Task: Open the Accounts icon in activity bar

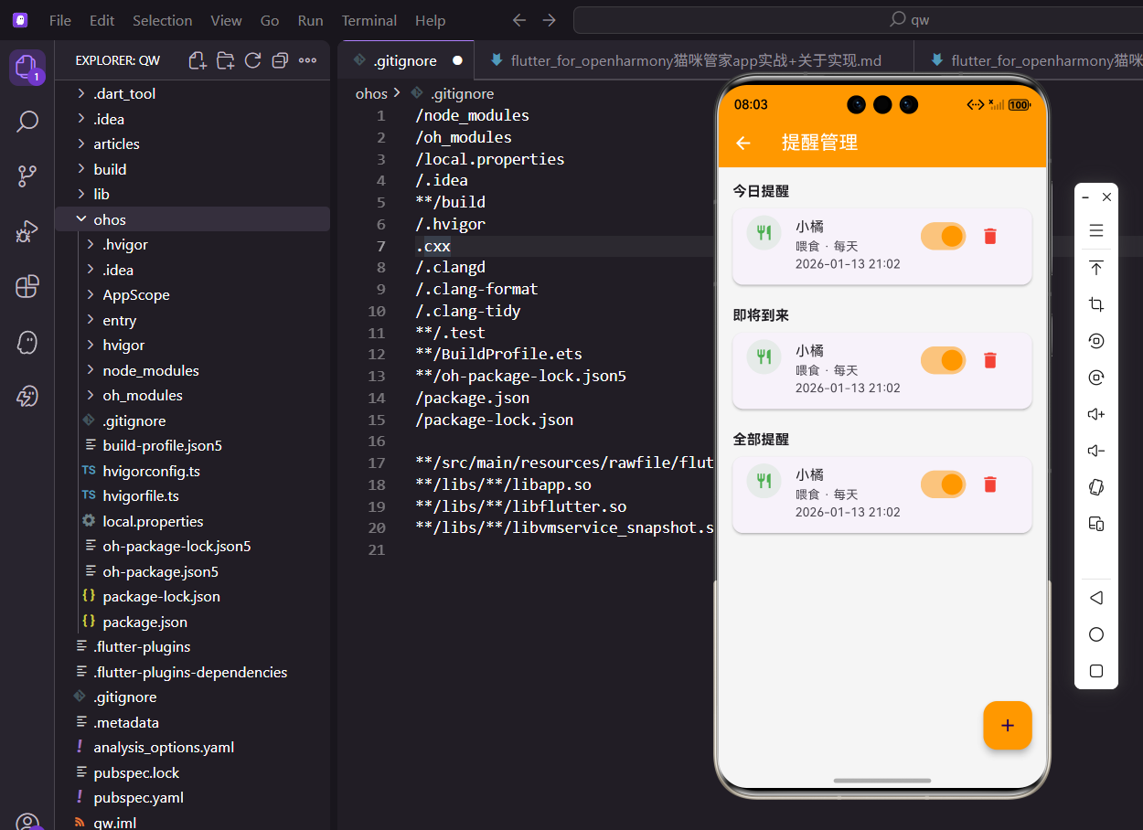Action: [27, 822]
